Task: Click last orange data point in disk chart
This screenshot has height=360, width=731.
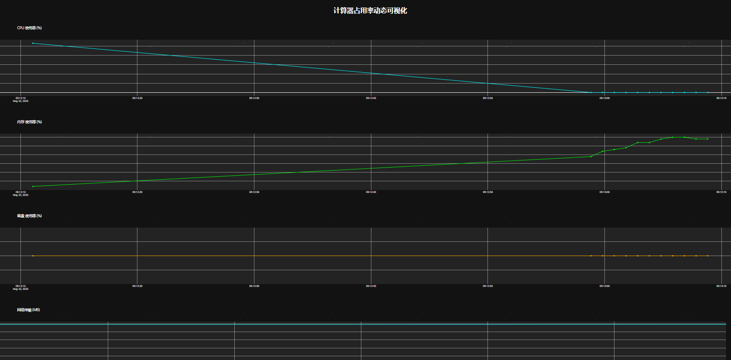Action: 708,256
